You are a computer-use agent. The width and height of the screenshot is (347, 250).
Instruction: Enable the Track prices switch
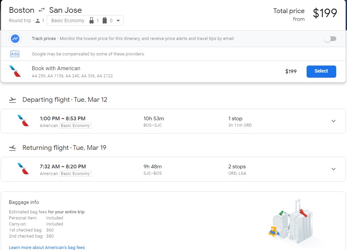(x=330, y=39)
